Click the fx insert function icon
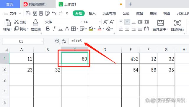Viewport: 189px width, 107px height. coord(64,41)
